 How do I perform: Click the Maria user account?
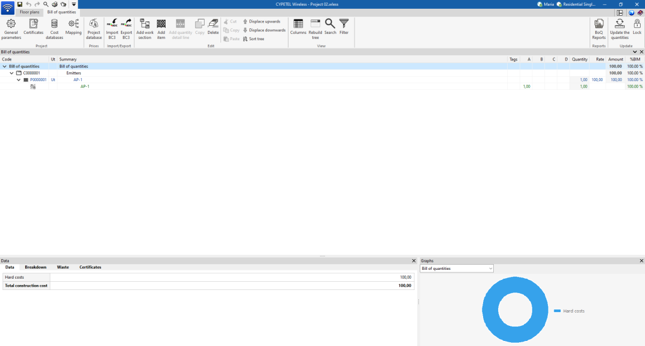point(545,4)
